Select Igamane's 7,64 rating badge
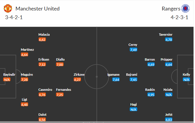 pyautogui.click(x=116, y=79)
